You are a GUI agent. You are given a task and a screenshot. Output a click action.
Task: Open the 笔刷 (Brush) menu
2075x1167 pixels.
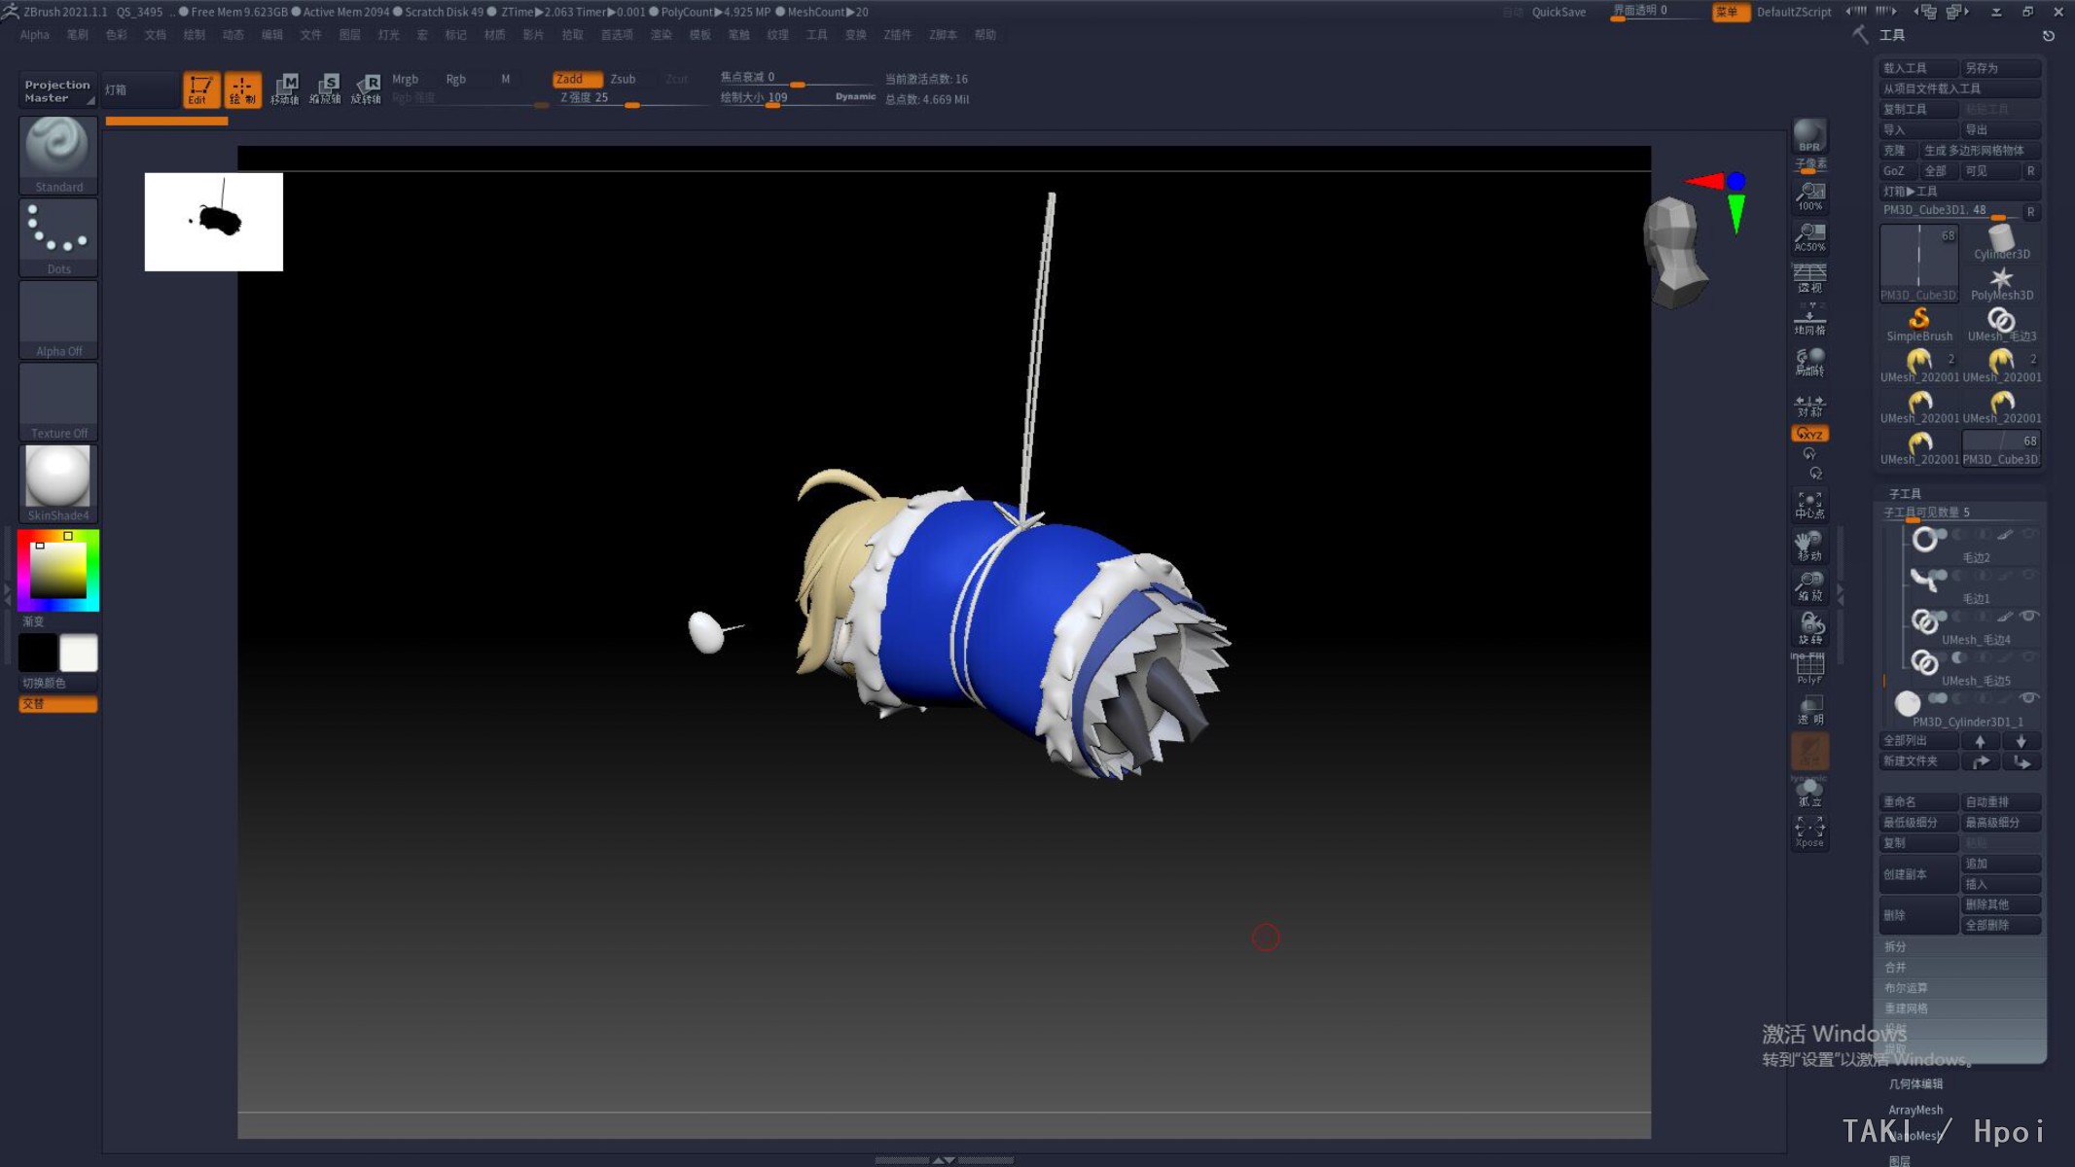point(77,35)
